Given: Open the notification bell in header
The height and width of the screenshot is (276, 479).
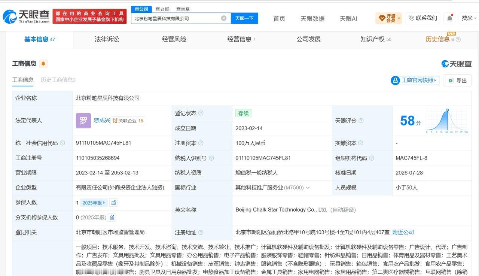Looking at the screenshot, I should [449, 18].
